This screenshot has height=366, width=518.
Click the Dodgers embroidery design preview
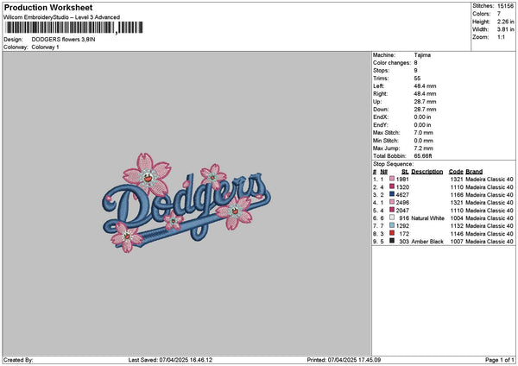pyautogui.click(x=186, y=203)
